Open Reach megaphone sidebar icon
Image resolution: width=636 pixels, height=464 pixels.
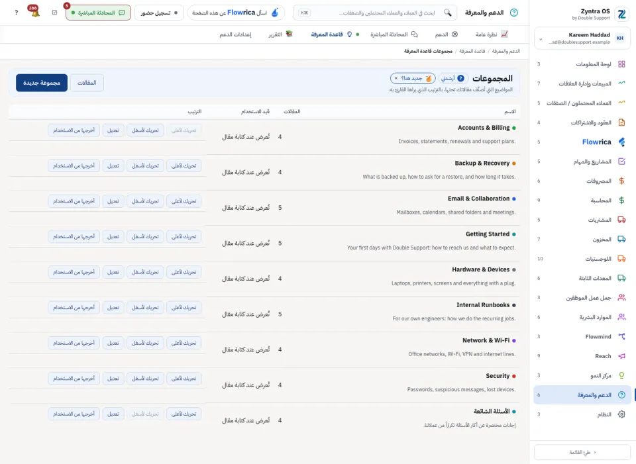[x=621, y=356]
